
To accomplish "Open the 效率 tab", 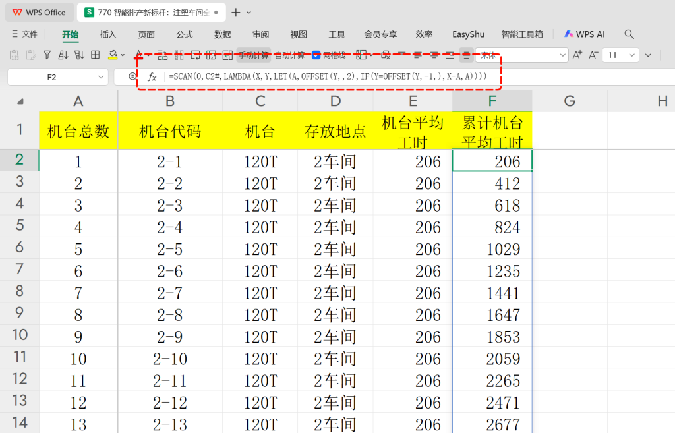I will click(424, 34).
